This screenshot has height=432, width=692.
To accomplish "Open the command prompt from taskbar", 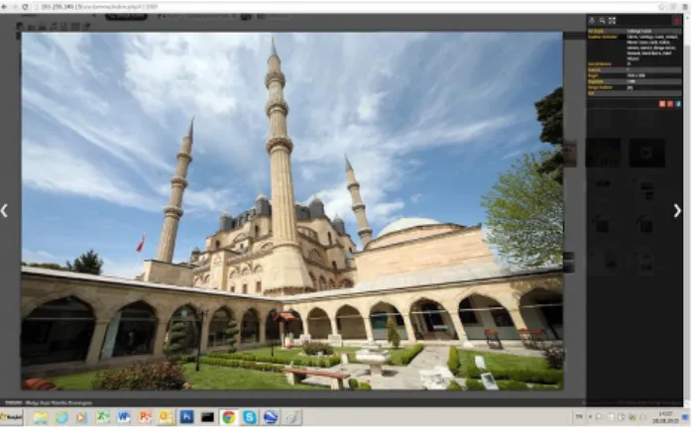I will pos(207,417).
